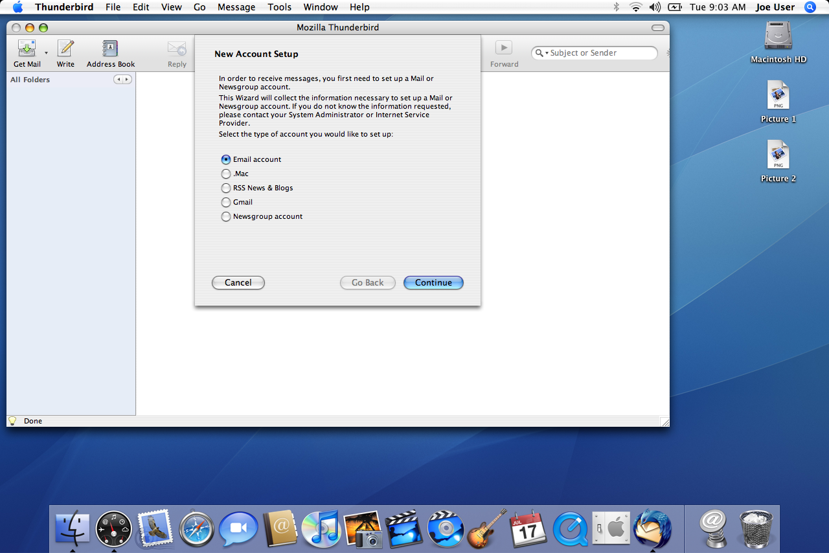Click the Thunderbird icon in the Dock
The width and height of the screenshot is (829, 553).
[652, 528]
